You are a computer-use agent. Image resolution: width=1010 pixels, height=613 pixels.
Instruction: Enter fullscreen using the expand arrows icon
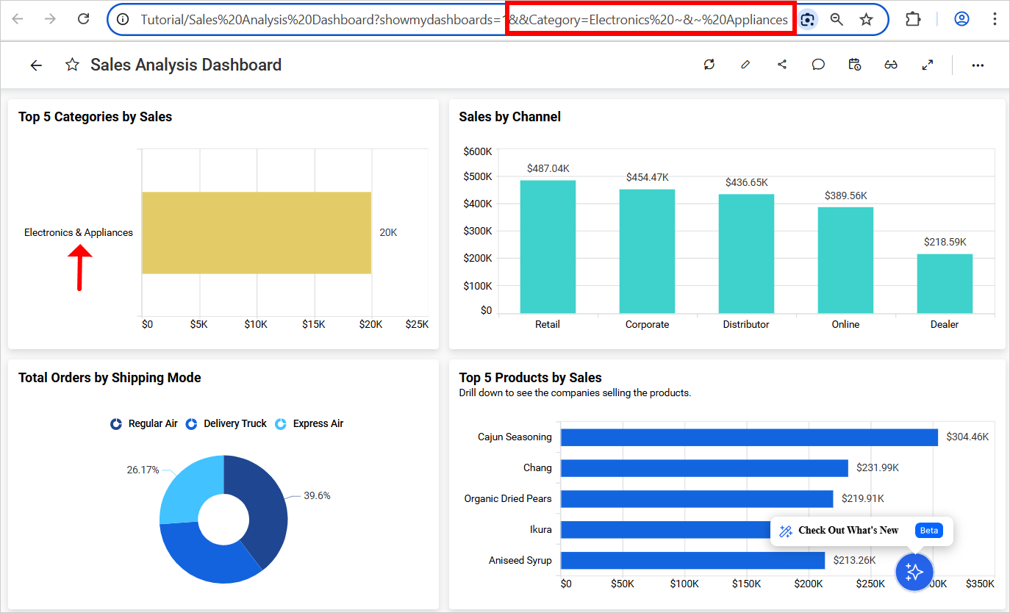(x=928, y=65)
